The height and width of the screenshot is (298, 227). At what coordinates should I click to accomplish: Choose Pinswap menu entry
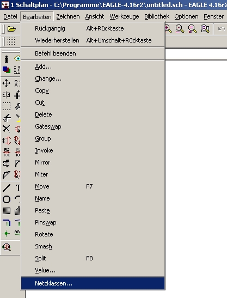(93, 222)
